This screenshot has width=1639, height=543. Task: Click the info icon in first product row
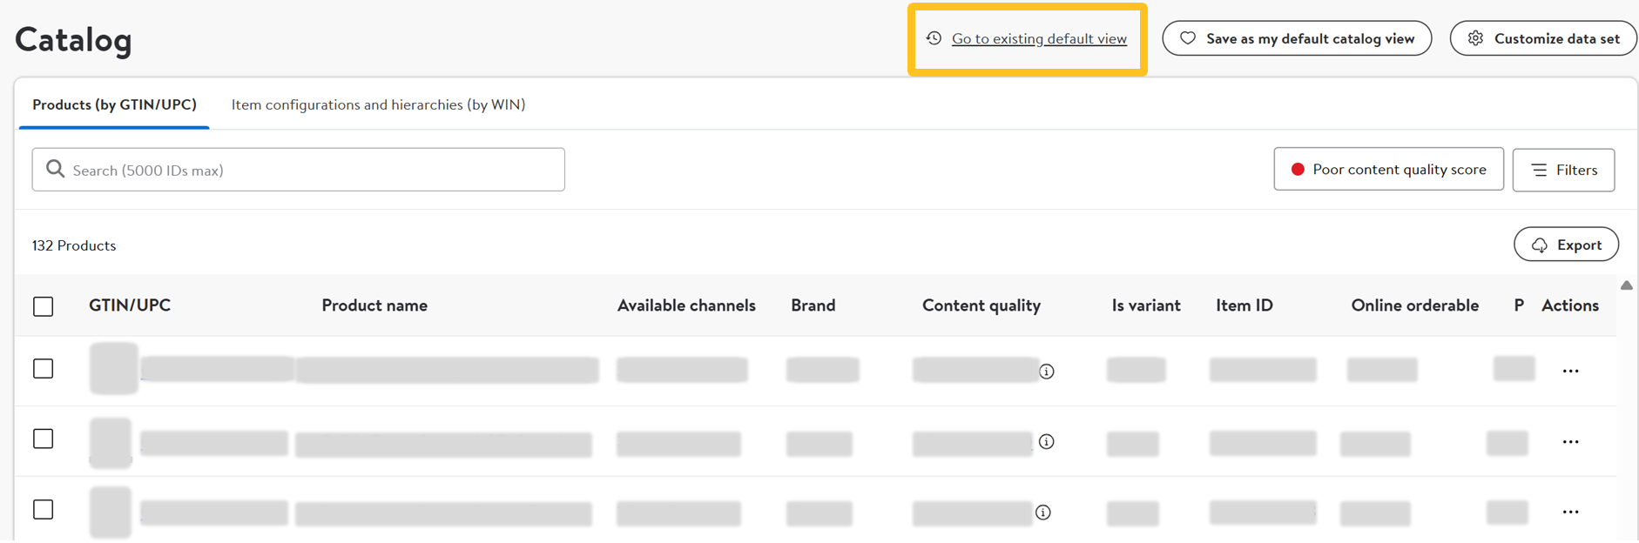point(1047,372)
